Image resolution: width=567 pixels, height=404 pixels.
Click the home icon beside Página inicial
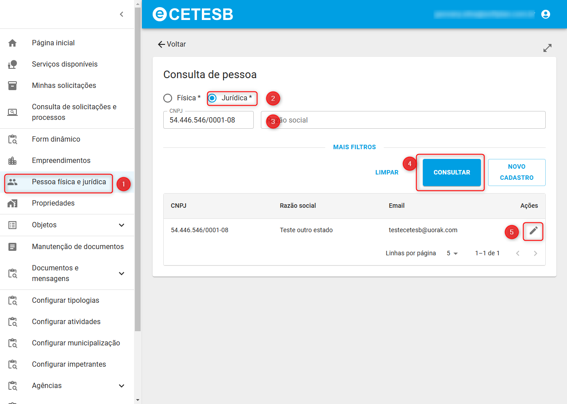coord(12,43)
